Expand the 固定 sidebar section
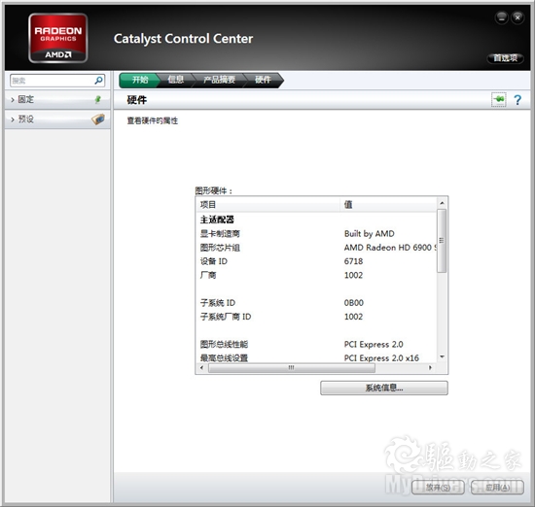Image resolution: width=535 pixels, height=507 pixels. (x=56, y=99)
